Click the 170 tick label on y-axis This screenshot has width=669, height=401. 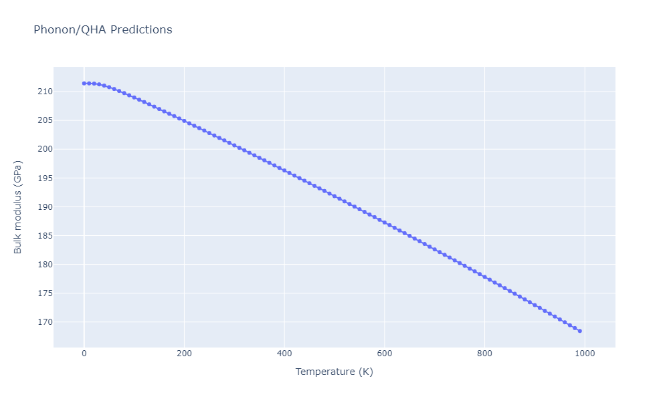43,322
